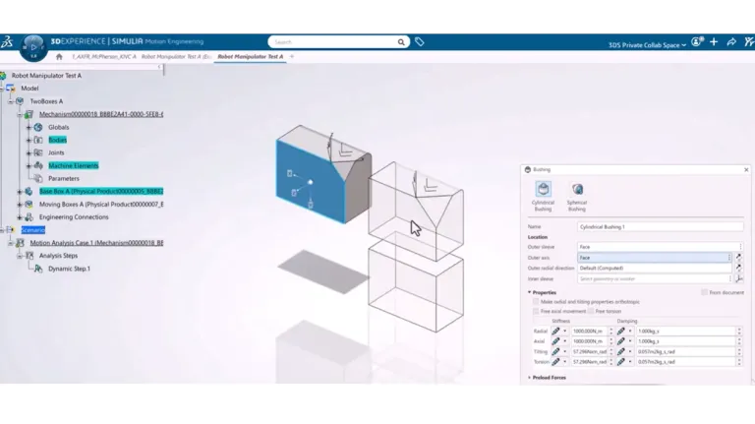The height and width of the screenshot is (424, 755).
Task: Expand the Preload Forces section
Action: (529, 378)
